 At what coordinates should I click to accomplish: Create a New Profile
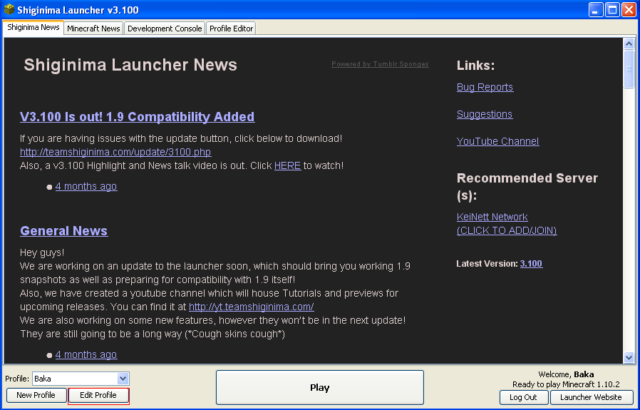point(36,395)
